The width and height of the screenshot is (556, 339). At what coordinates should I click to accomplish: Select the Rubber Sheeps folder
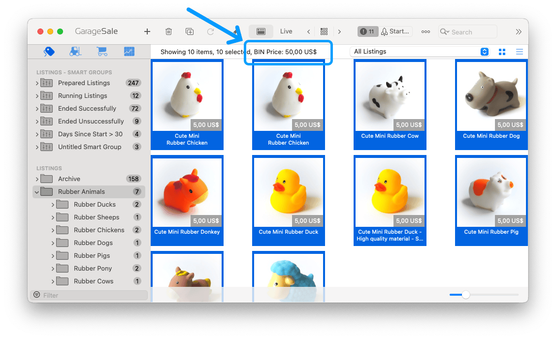pos(89,217)
